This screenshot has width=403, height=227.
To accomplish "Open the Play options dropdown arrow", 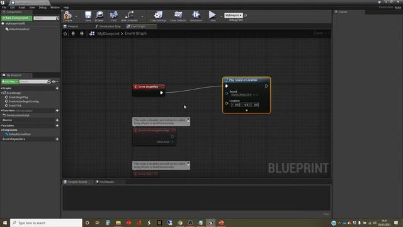I will pos(221,16).
